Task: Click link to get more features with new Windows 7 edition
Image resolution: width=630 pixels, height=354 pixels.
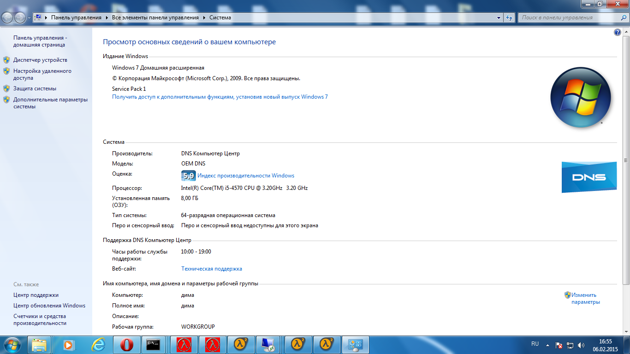Action: coord(220,97)
